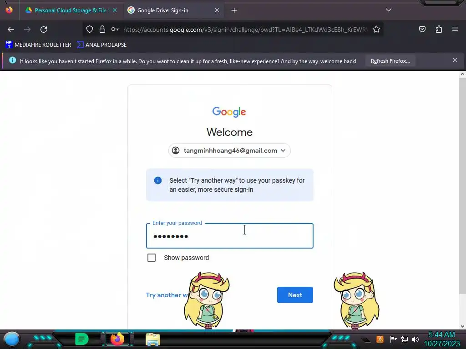466x349 pixels.
Task: Open the ANAL PROLAPSE bookmark
Action: (101, 45)
